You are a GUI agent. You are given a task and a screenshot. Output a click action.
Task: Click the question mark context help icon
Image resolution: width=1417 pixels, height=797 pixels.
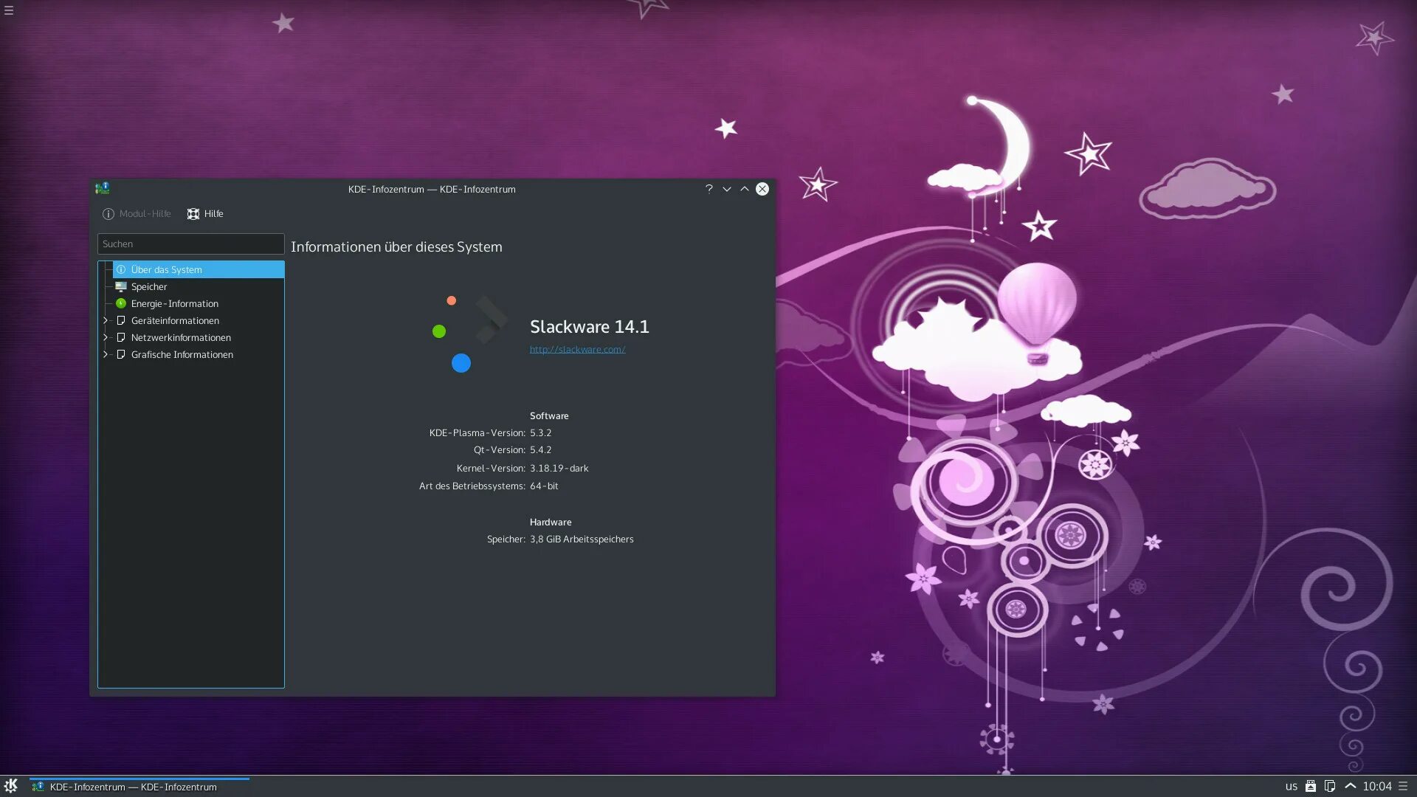[x=708, y=189]
